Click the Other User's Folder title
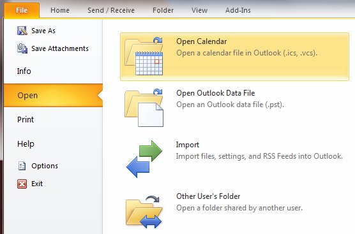The height and width of the screenshot is (234, 355). (x=208, y=196)
